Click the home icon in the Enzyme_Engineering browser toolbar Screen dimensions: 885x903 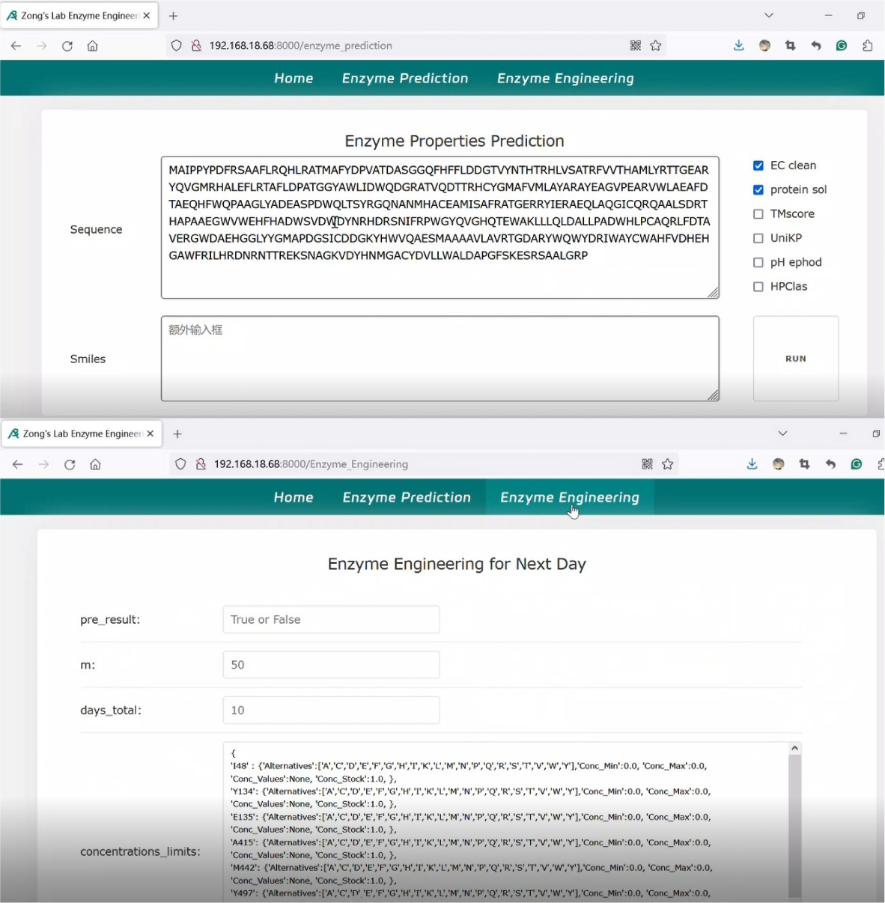point(95,464)
